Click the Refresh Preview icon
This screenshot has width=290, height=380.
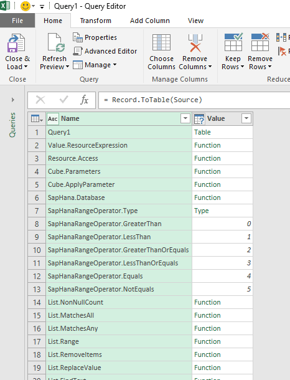(56, 42)
